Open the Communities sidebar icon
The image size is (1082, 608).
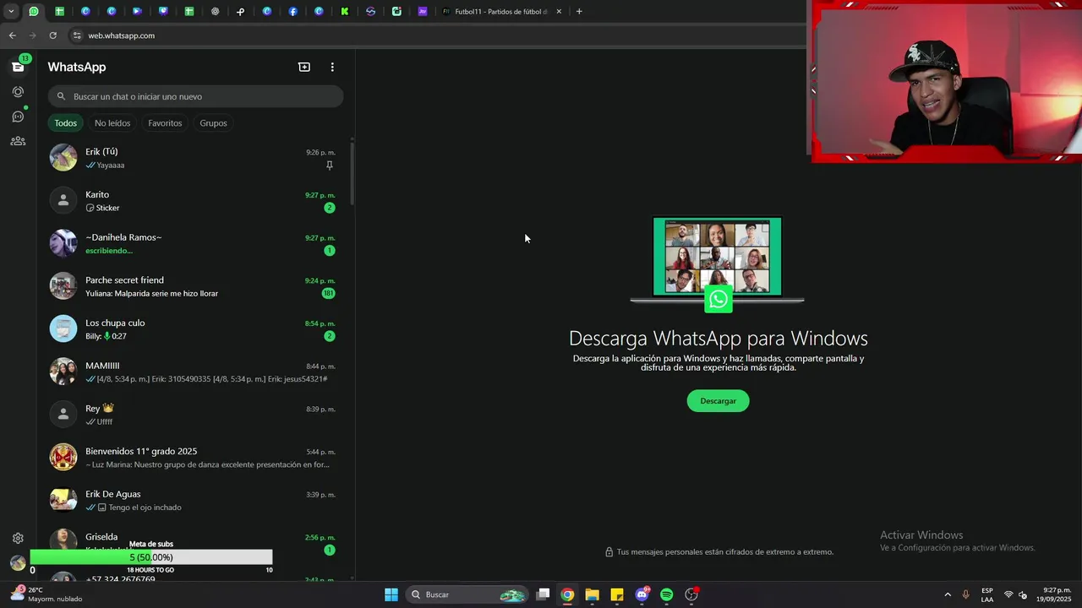pos(18,141)
